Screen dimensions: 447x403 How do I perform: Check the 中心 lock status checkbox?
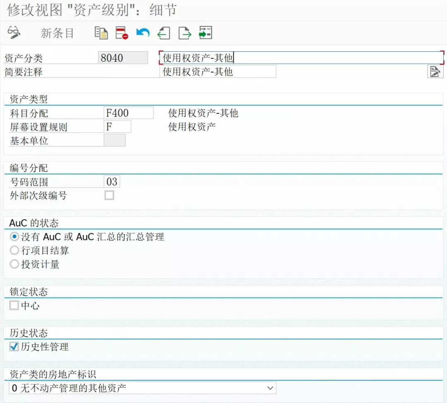14,306
